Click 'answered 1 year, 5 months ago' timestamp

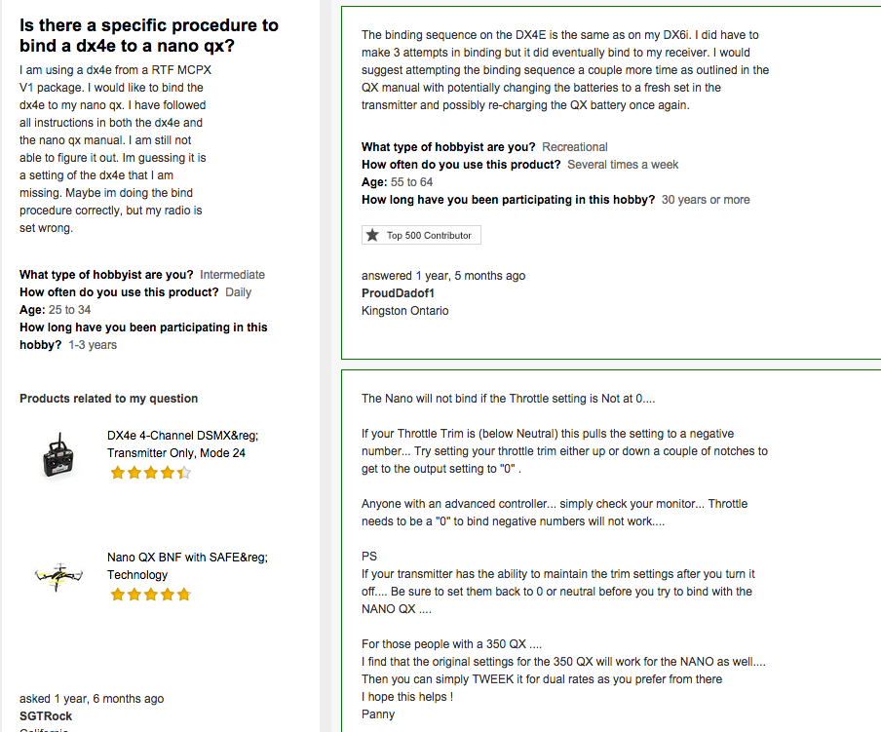tap(443, 276)
